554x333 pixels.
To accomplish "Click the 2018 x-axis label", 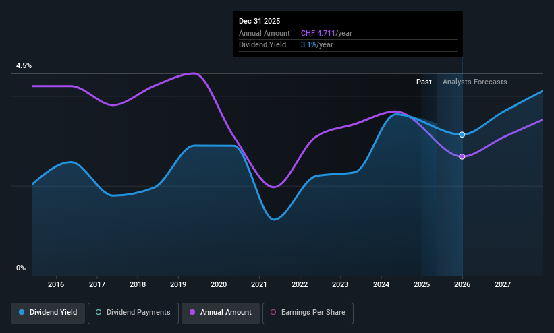I will point(138,284).
